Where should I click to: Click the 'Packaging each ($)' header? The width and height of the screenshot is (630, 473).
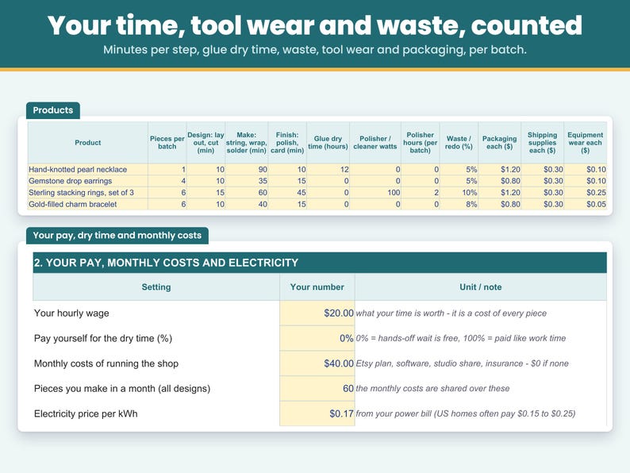coord(499,143)
